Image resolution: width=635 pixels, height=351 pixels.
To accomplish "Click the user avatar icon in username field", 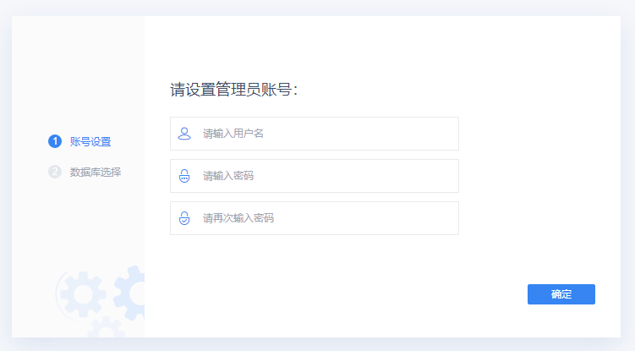I will click(x=184, y=134).
